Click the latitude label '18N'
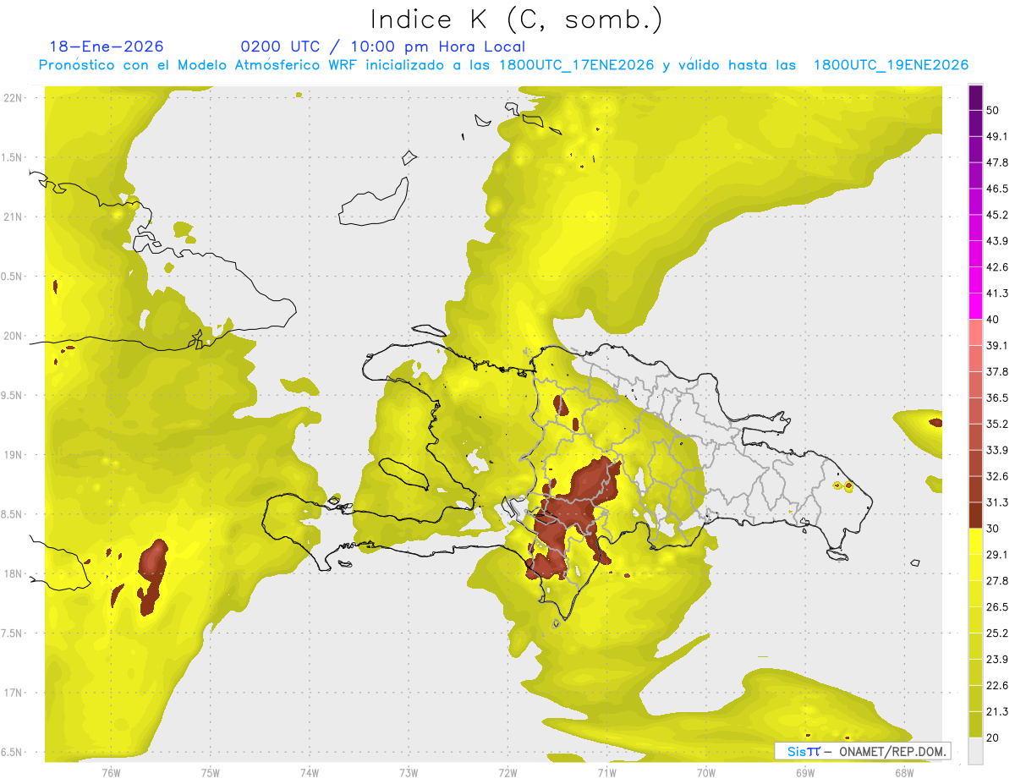 pos(14,573)
